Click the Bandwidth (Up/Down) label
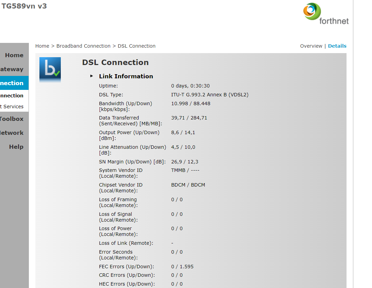Viewport: 372px width, 288px height. pos(125,106)
